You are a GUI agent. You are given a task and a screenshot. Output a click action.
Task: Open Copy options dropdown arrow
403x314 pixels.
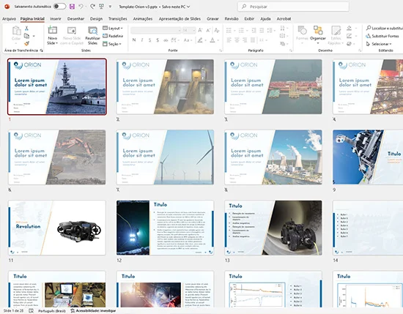[x=34, y=36]
